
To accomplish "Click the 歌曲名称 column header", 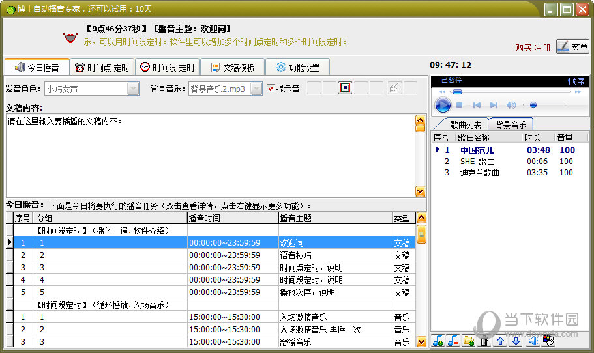I will coord(488,137).
